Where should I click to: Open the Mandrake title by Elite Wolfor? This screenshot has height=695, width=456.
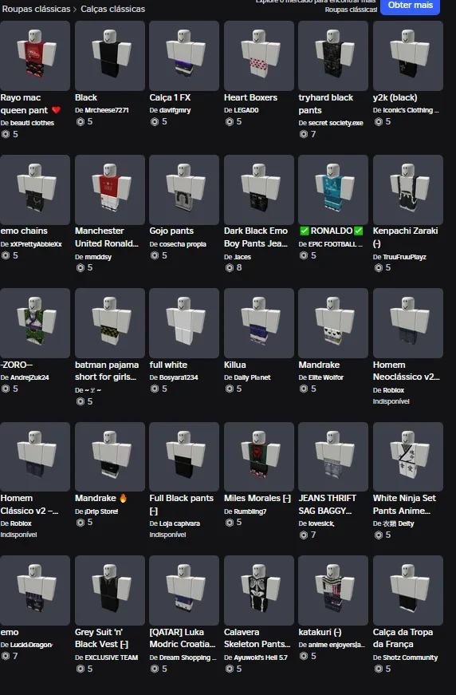pos(319,365)
